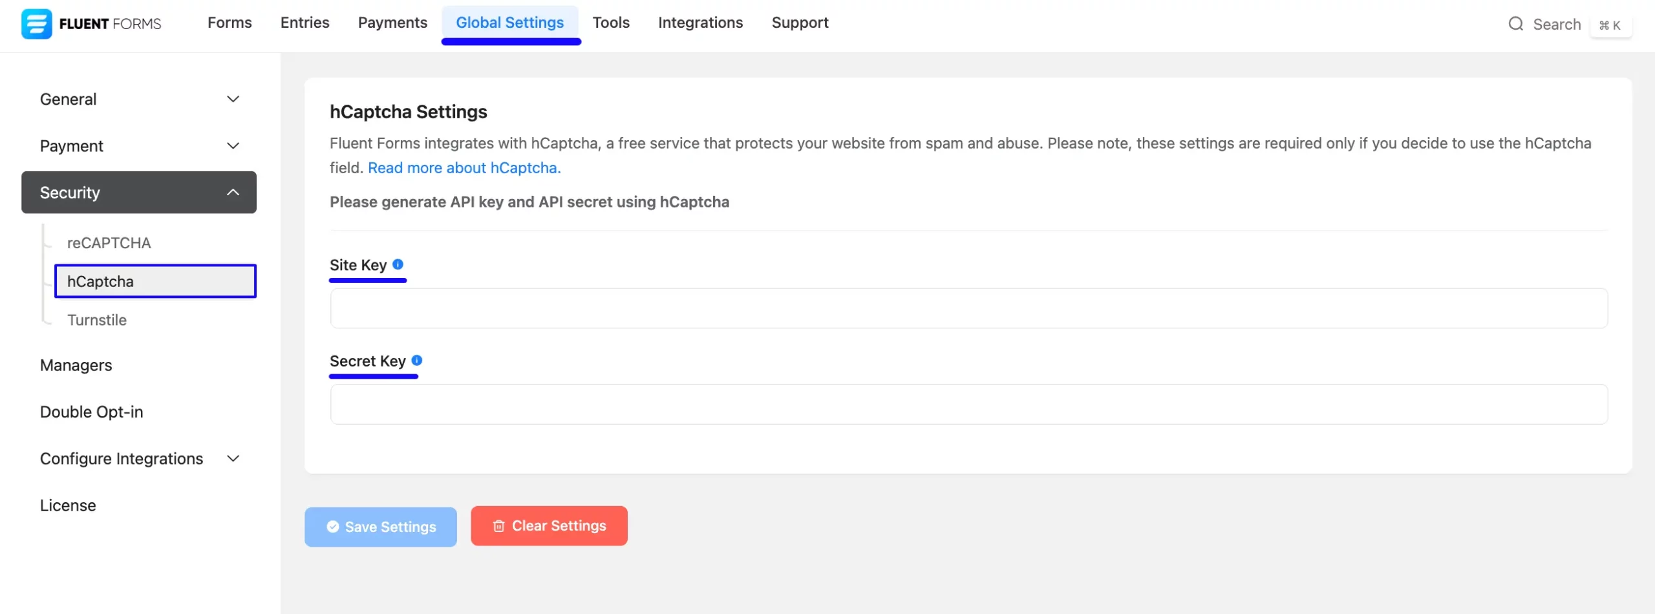Focus the Secret Key input field
Viewport: 1655px width, 614px height.
point(968,405)
